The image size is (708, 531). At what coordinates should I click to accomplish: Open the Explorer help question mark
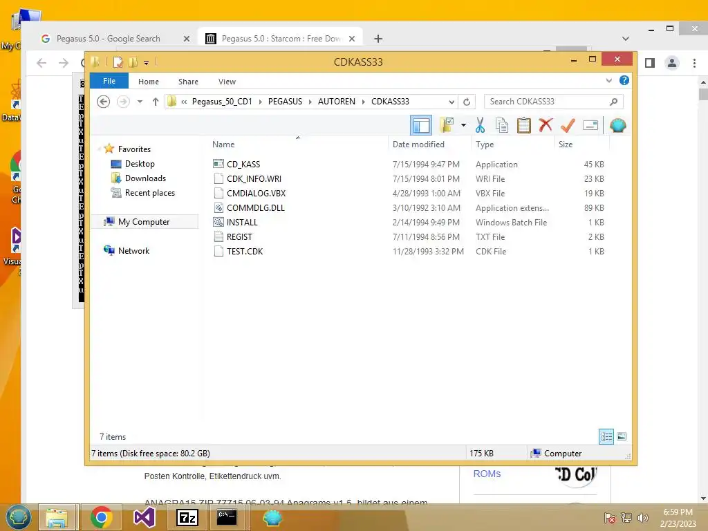tap(624, 80)
